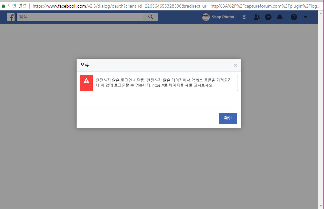Click the scrollbar down arrow

pos(321,206)
